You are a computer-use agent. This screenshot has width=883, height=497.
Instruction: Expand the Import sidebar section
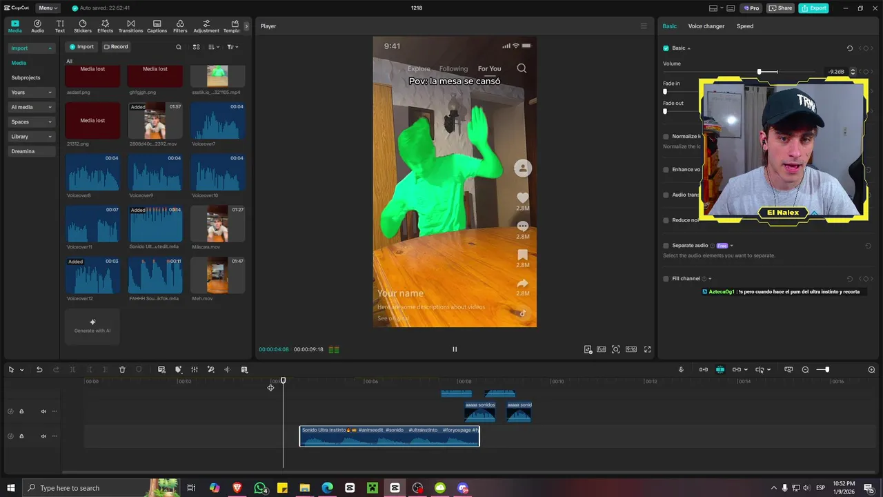pos(31,48)
